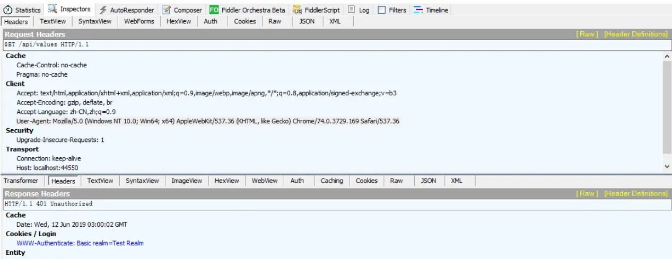This screenshot has height=259, width=672.
Task: Select the response ImageView tab
Action: coord(187,181)
